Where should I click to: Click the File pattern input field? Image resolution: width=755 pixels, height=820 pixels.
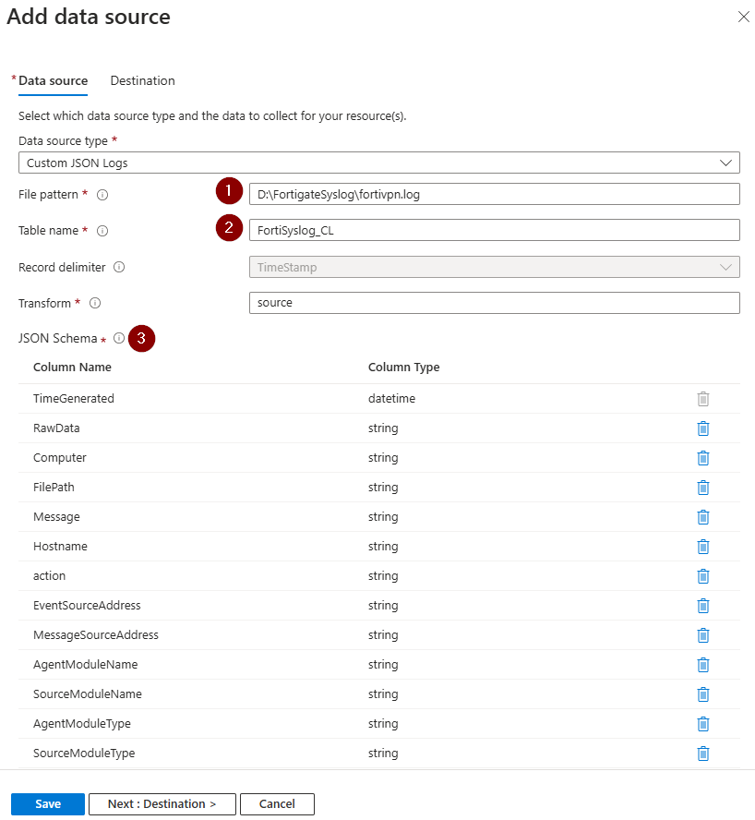click(x=494, y=194)
